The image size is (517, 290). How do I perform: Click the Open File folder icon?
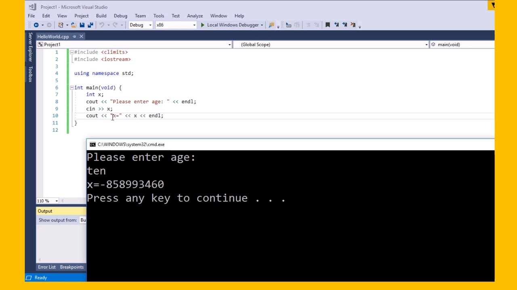click(x=74, y=25)
